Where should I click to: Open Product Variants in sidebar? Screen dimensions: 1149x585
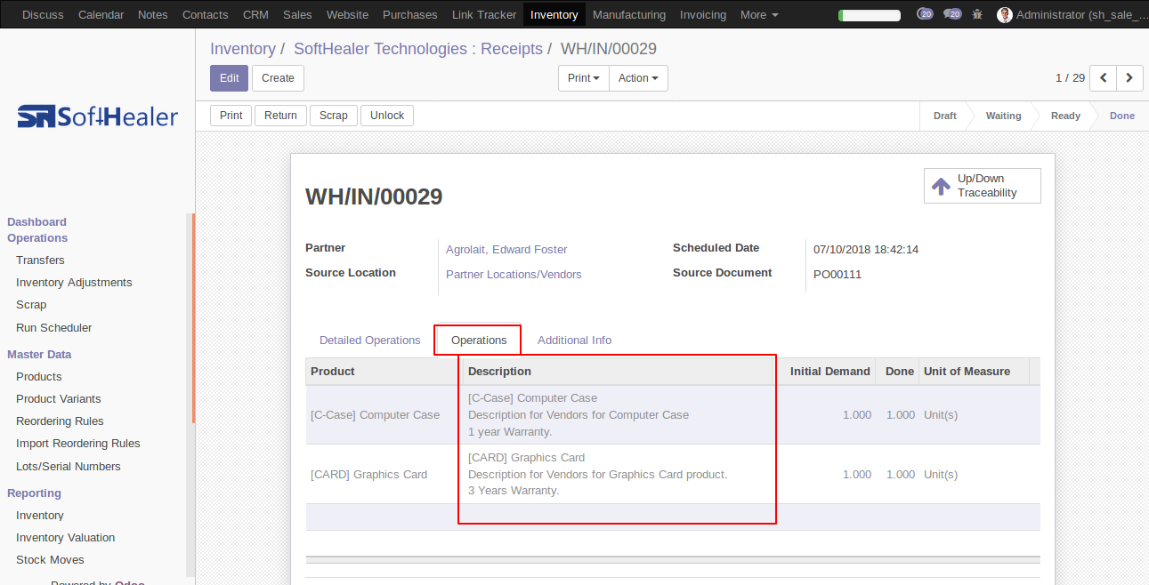pyautogui.click(x=59, y=399)
